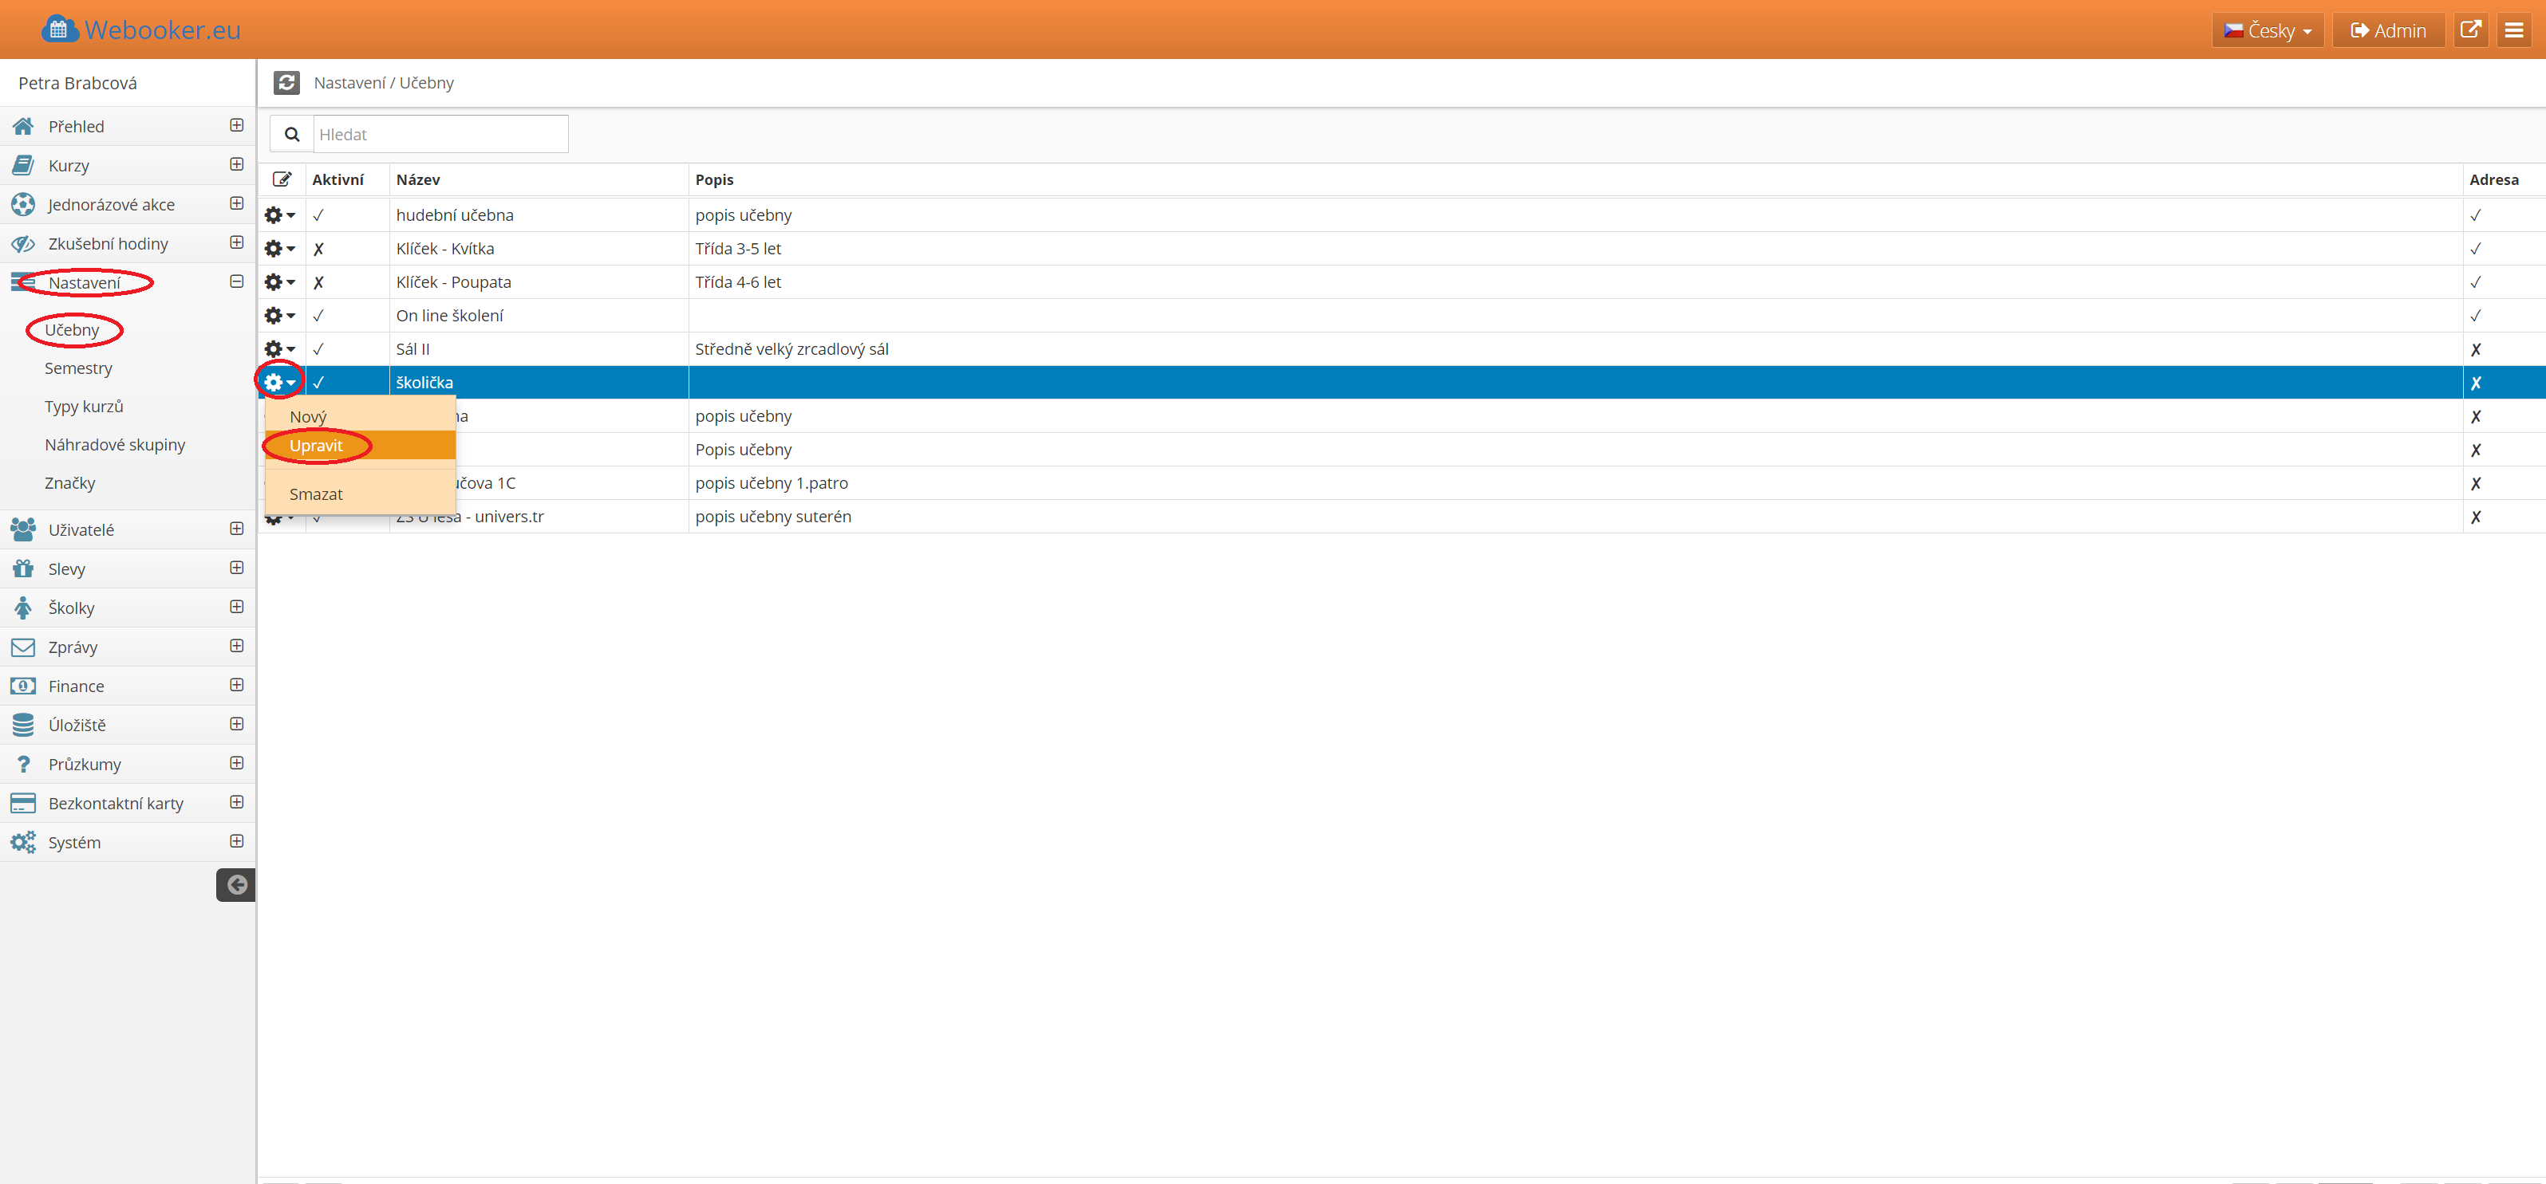2546x1184 pixels.
Task: Click the Admin logout button
Action: 2388,30
